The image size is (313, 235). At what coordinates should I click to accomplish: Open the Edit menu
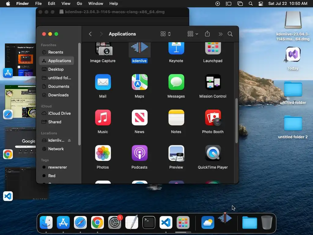[x=51, y=4]
